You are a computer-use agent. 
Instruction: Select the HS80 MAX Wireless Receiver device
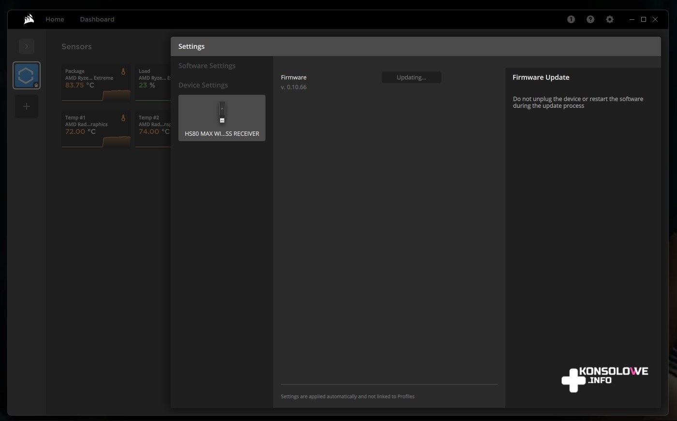click(222, 118)
